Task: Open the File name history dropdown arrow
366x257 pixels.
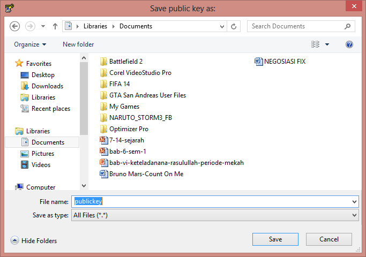Action: [354, 202]
